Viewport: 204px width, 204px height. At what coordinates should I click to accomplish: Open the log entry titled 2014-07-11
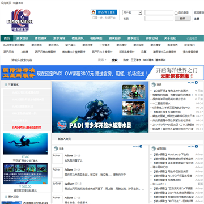(x=159, y=184)
